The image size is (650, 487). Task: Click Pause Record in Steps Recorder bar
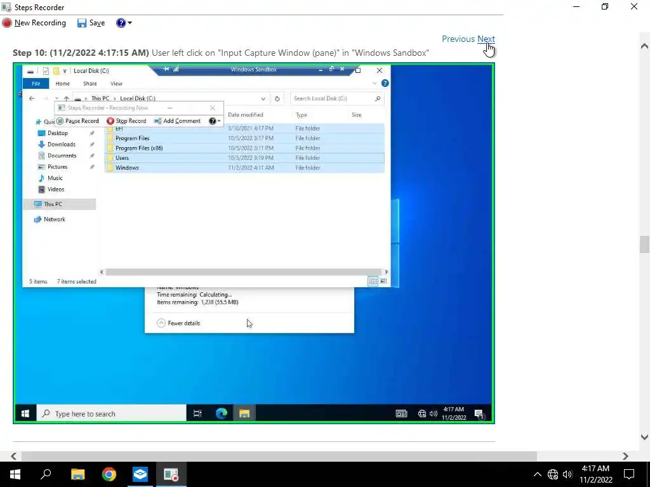(x=77, y=121)
